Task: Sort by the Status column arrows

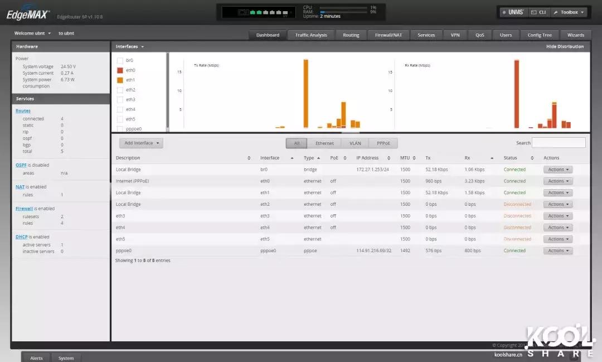Action: [532, 158]
